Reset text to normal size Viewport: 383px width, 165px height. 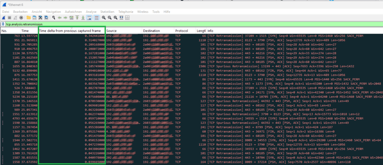click(115, 18)
